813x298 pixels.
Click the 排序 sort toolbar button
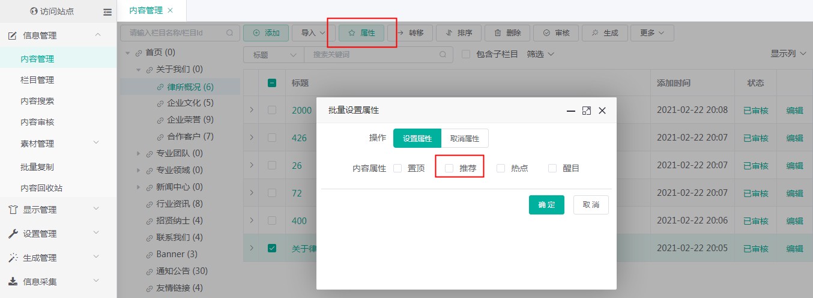click(x=458, y=33)
